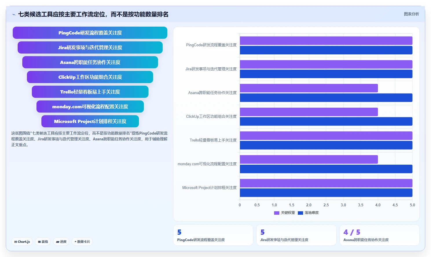The height and width of the screenshot is (257, 431).
Task: Select the PingCode研发流程覆盖关注度 funnel bar
Action: [90, 33]
